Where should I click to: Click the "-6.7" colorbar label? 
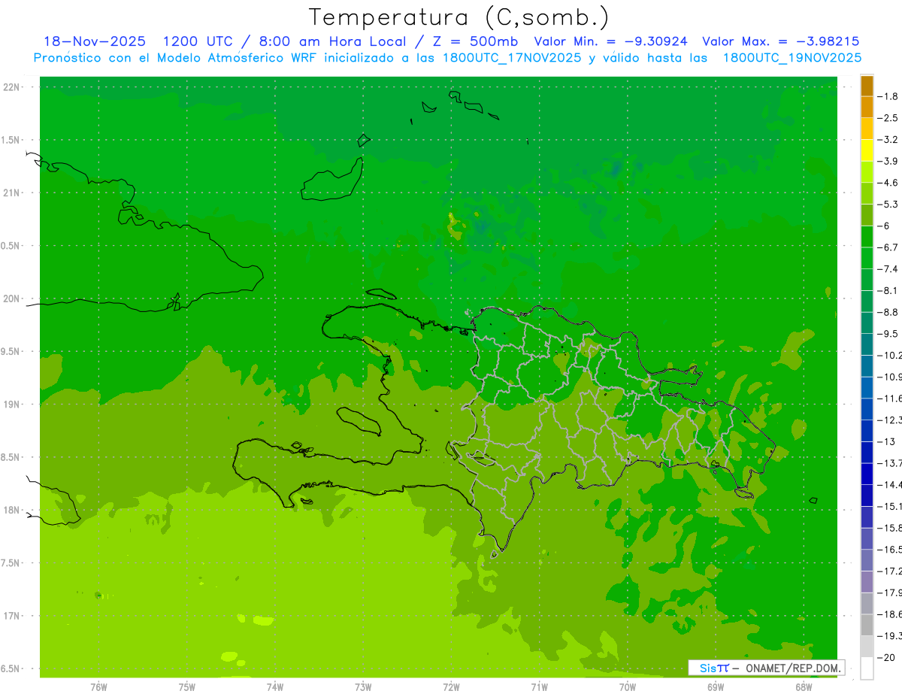888,247
